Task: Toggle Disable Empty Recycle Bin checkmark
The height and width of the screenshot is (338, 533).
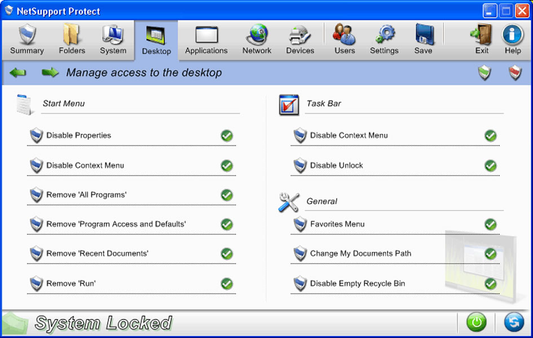Action: point(491,284)
